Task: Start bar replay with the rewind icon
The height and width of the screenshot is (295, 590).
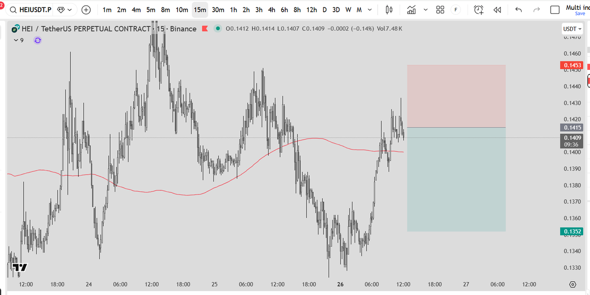Action: [x=497, y=10]
